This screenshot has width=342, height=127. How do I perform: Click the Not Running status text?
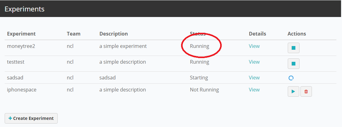coord(204,90)
